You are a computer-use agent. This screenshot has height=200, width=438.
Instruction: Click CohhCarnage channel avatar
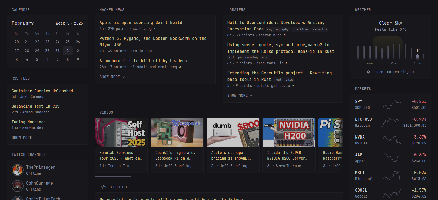click(x=18, y=186)
